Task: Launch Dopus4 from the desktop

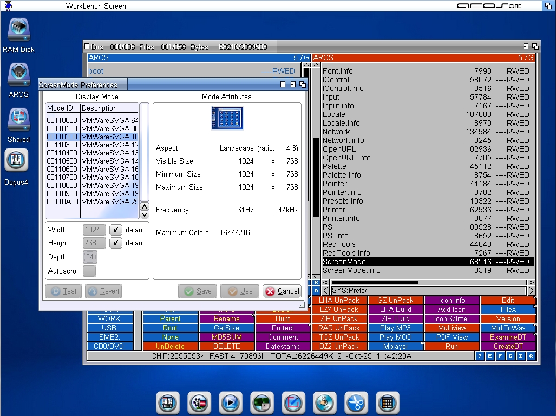Action: click(16, 160)
